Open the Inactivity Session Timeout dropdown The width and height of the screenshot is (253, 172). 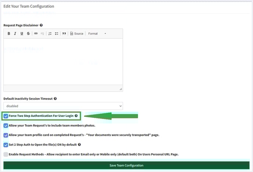(x=63, y=106)
